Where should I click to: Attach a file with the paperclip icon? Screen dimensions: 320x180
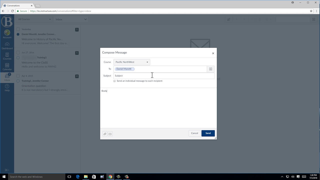[x=105, y=134]
